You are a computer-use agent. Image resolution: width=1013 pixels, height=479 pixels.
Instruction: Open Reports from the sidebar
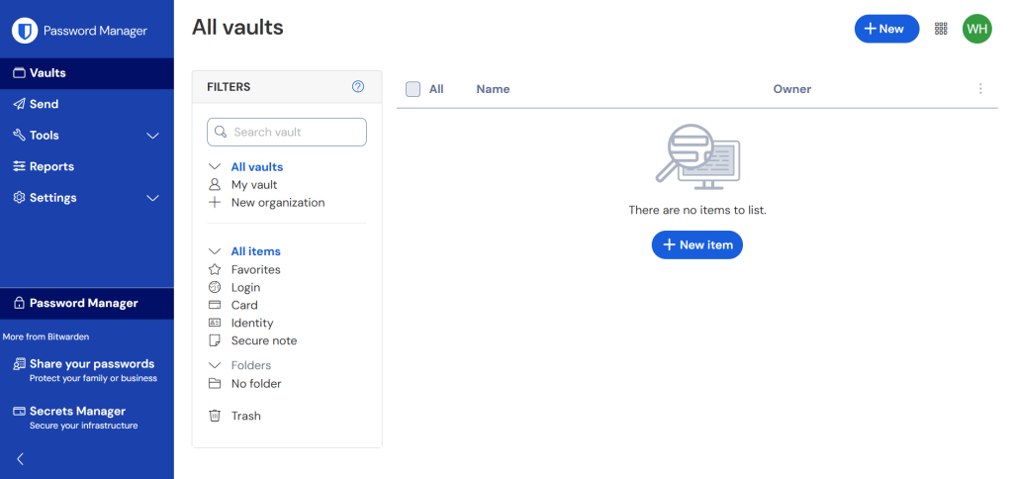point(51,166)
